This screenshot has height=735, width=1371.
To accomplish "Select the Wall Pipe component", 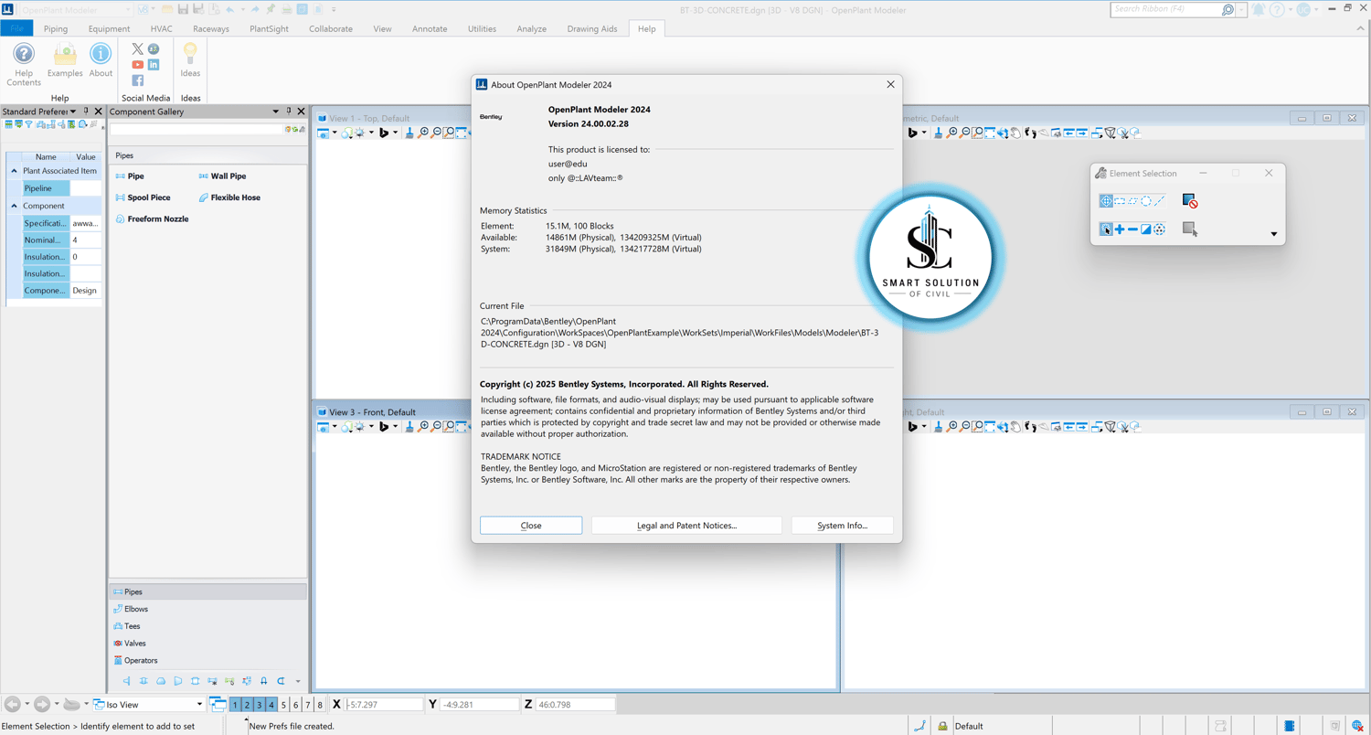I will click(222, 176).
